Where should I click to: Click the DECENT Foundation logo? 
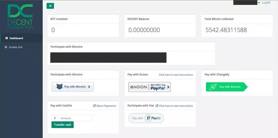tap(20, 16)
